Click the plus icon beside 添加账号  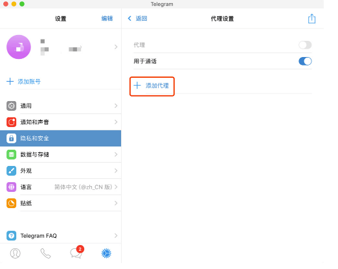pyautogui.click(x=10, y=82)
